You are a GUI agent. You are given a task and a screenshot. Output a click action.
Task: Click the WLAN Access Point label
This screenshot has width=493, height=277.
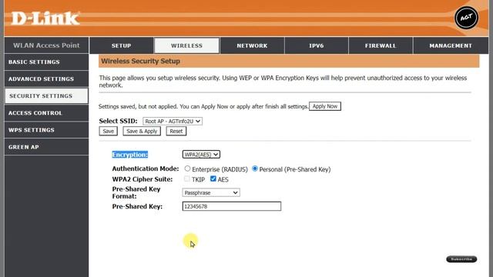(x=46, y=45)
